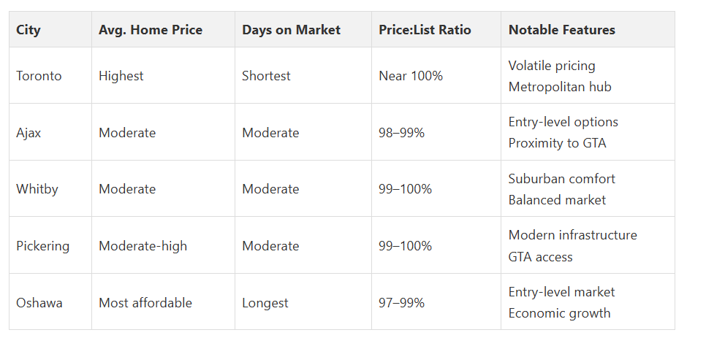
Task: Select the Pickering city cell
Action: (43, 246)
